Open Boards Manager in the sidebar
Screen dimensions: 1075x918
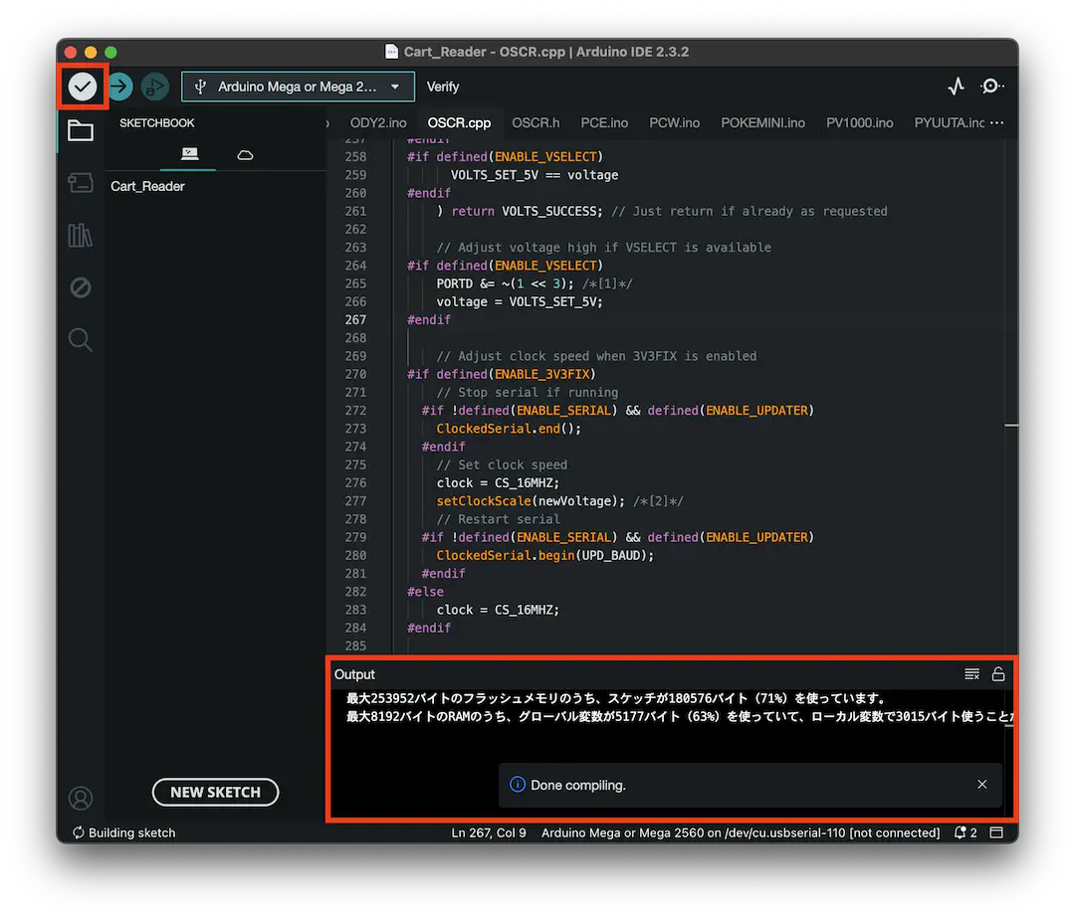(x=81, y=183)
